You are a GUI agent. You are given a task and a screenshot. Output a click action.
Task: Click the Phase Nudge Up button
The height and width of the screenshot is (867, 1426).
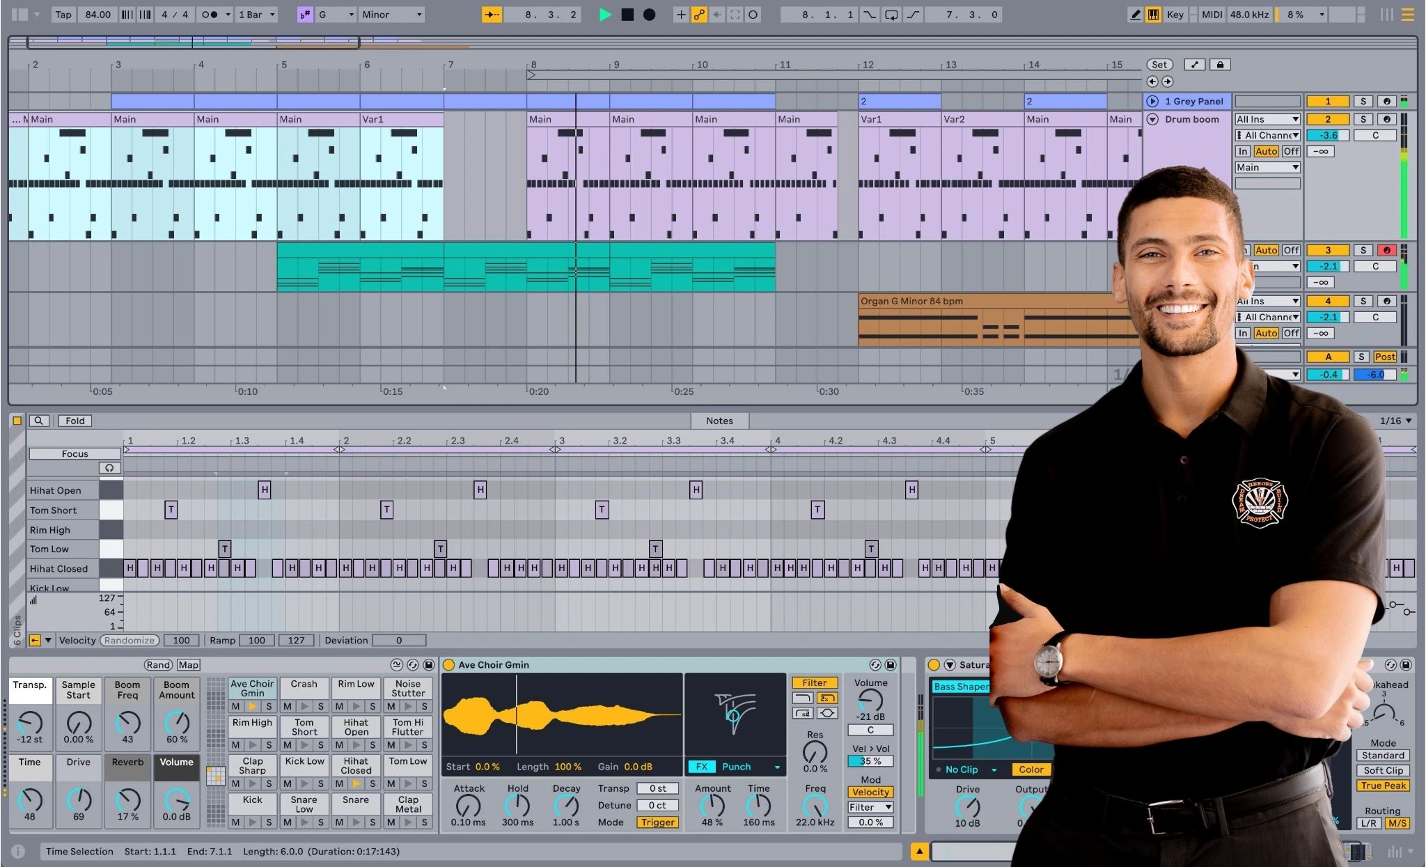[x=146, y=15]
